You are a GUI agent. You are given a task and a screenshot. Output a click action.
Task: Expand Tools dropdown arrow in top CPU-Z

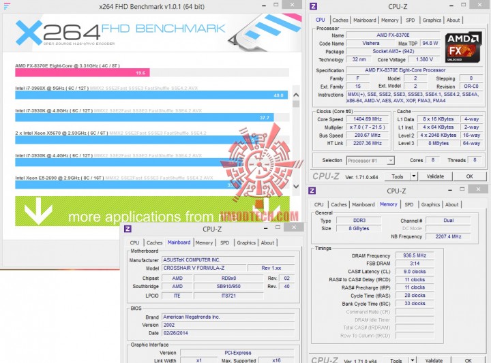click(414, 176)
